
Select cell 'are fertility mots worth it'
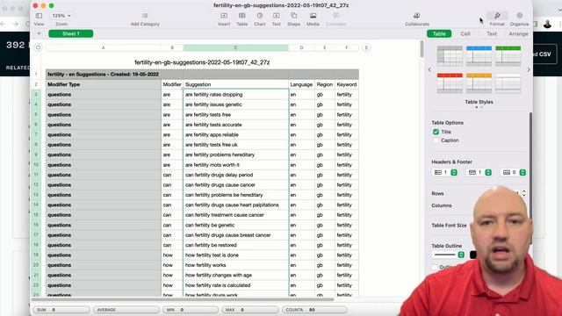[x=236, y=165]
